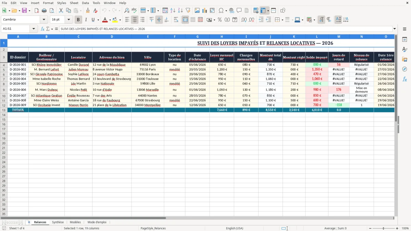The width and height of the screenshot is (411, 231).
Task: Click Insert Hyperlink globe icon
Action: (232, 11)
